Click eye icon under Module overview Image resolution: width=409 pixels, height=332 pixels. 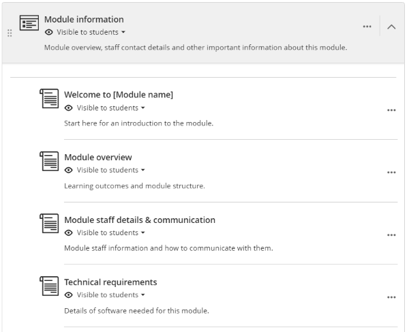[69, 170]
